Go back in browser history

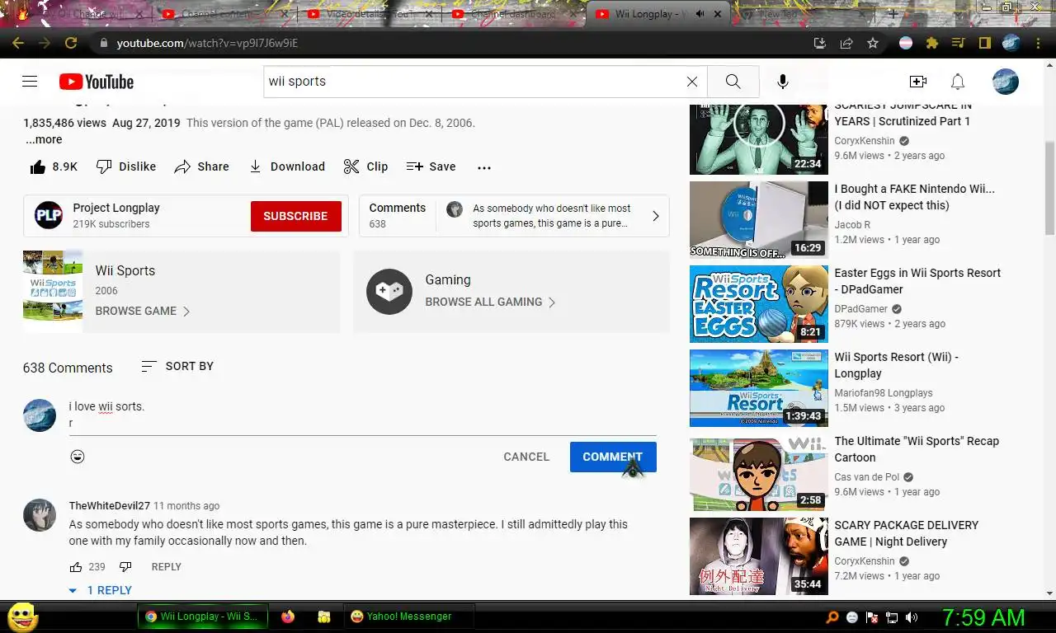[x=18, y=43]
